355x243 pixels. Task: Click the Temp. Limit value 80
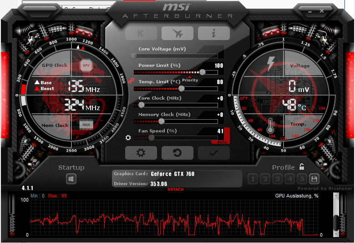[x=220, y=82]
